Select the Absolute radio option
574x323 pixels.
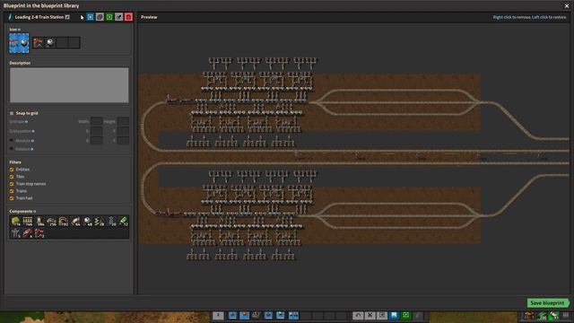(x=12, y=141)
